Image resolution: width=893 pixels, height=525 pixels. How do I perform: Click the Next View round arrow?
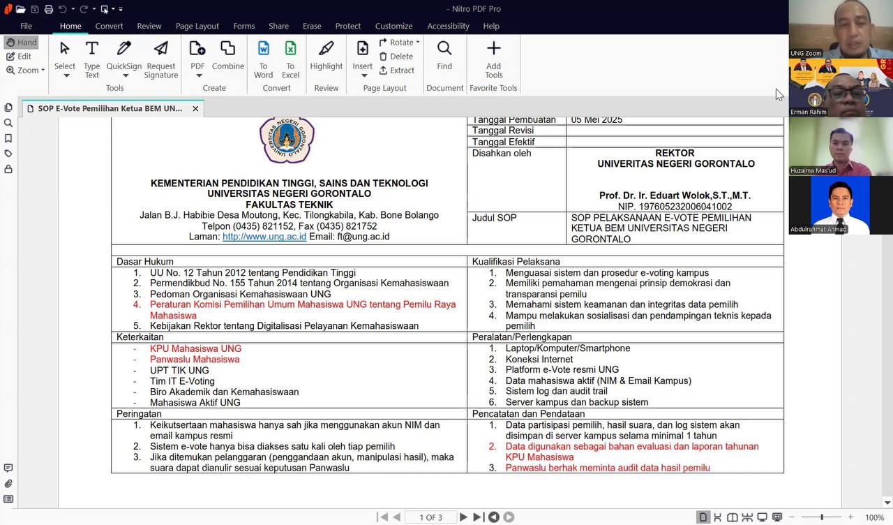point(509,517)
